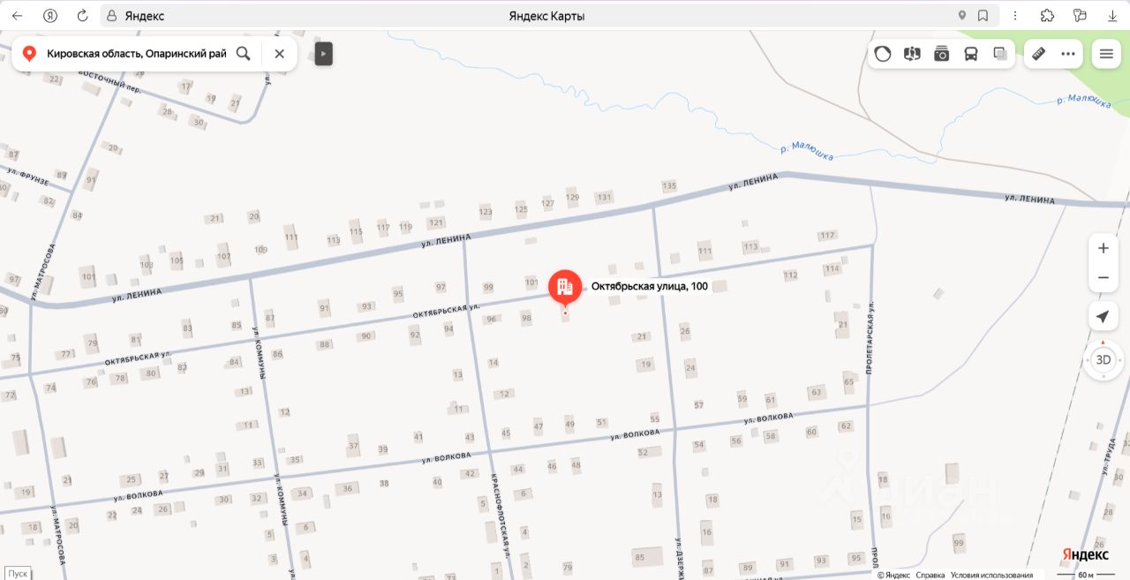
Task: Open the Справка link
Action: [x=930, y=575]
